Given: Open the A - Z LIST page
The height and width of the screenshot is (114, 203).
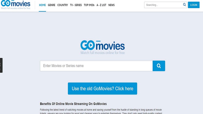Looking at the screenshot, I should click(101, 5).
